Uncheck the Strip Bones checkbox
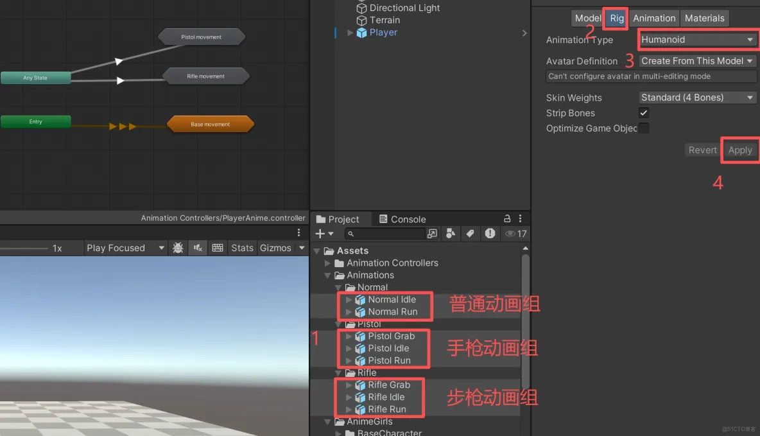Image resolution: width=760 pixels, height=436 pixels. pos(644,113)
